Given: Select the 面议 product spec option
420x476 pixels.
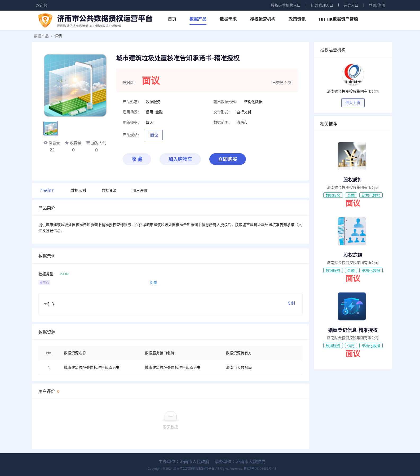Looking at the screenshot, I should pyautogui.click(x=154, y=135).
